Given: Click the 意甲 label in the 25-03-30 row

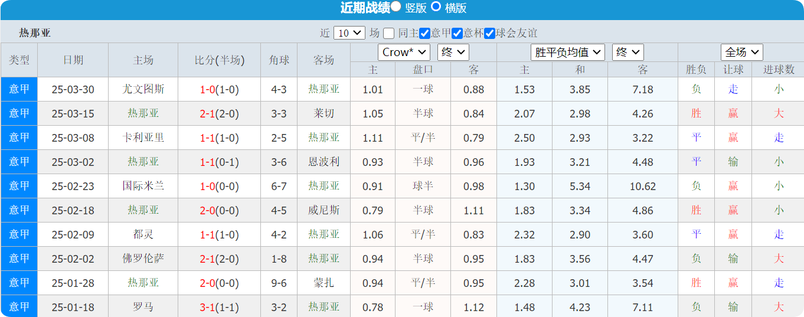Looking at the screenshot, I should 19,90.
